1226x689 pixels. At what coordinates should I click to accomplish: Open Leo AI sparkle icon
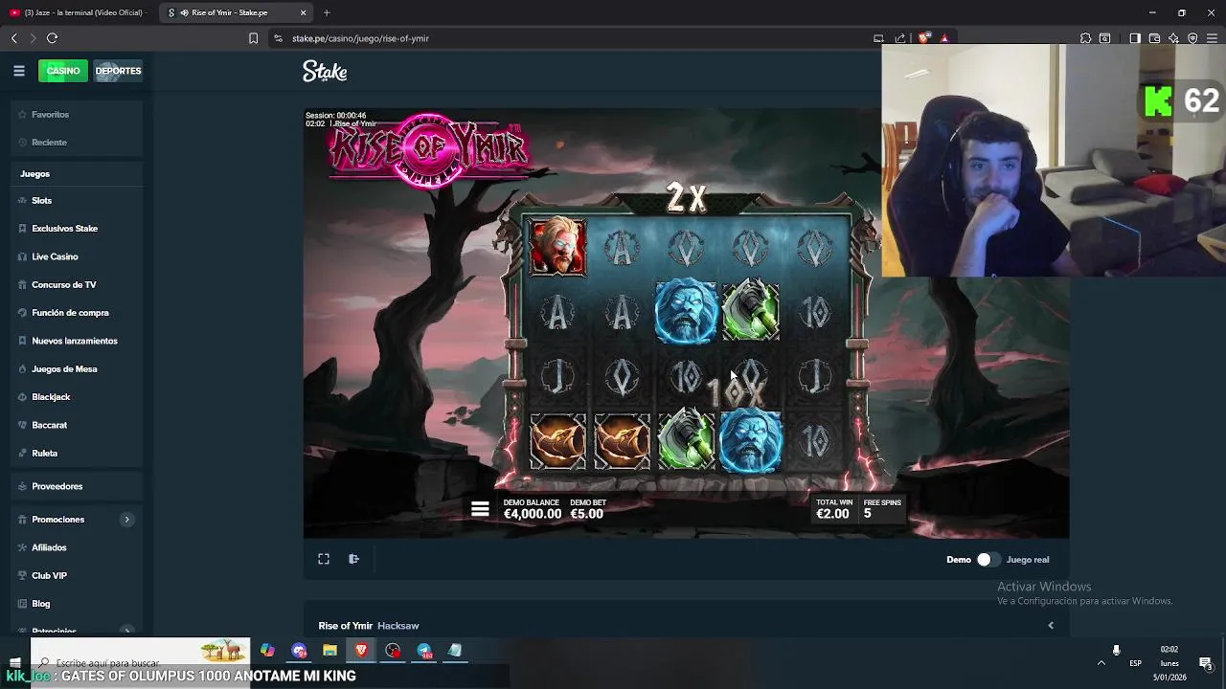coord(1173,38)
